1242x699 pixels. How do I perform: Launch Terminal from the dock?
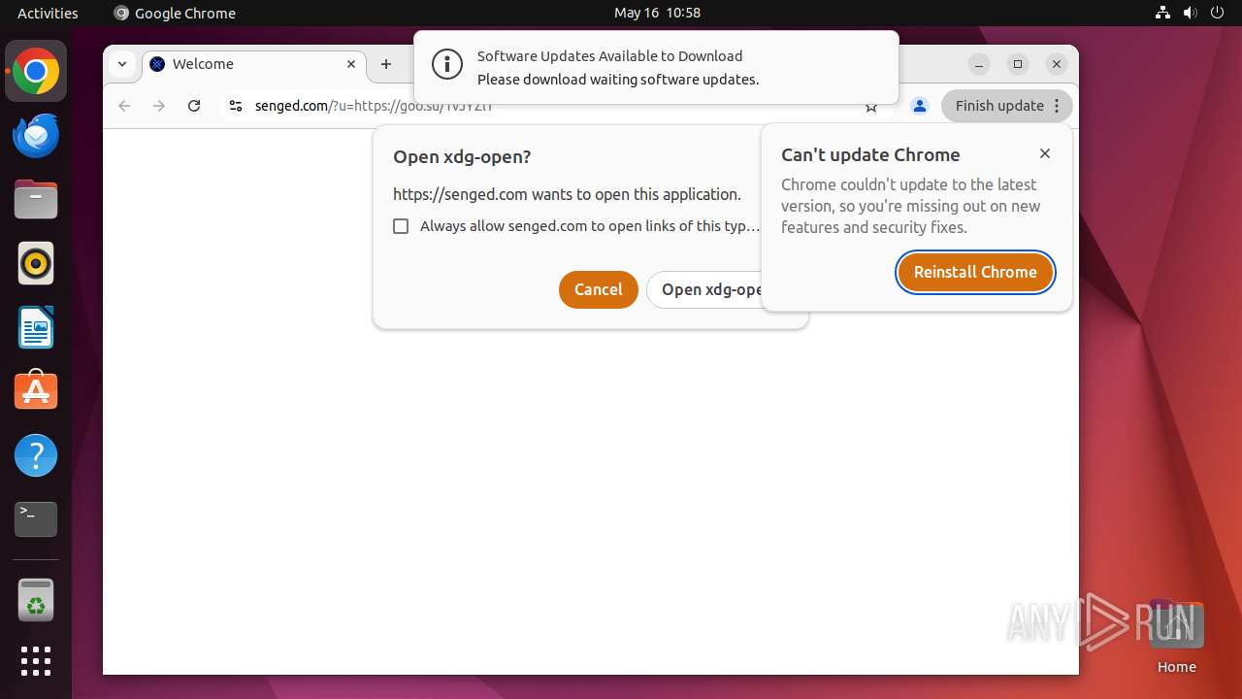click(36, 518)
